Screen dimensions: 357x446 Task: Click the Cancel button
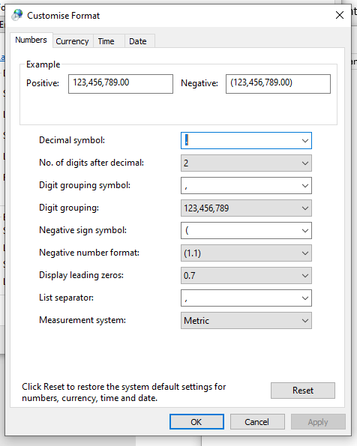coord(257,421)
